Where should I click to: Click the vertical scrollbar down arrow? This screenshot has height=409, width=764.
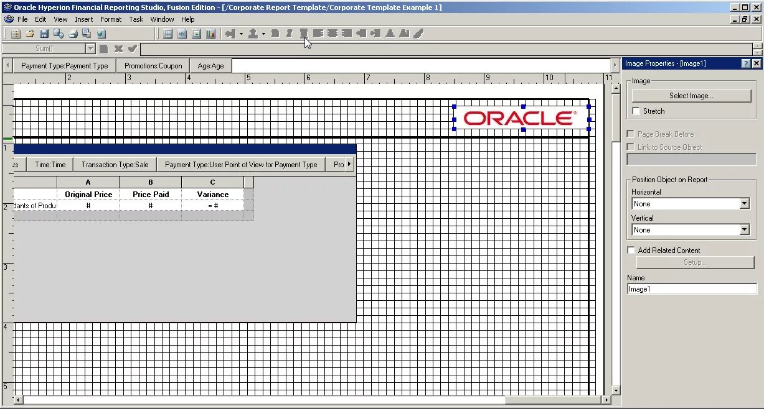(616, 390)
